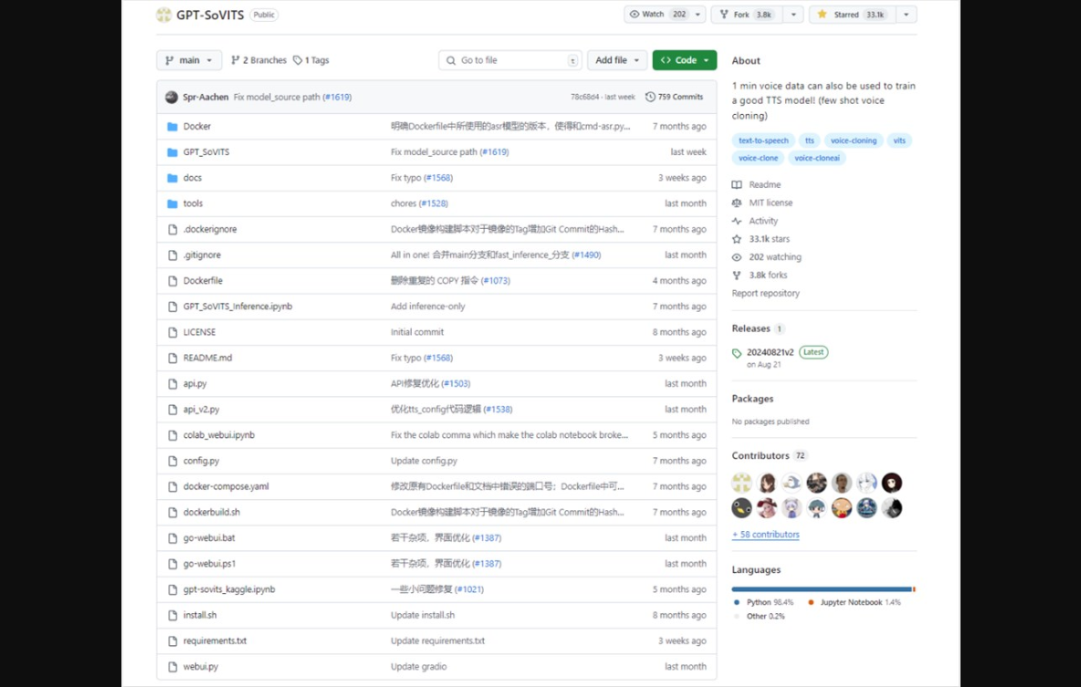This screenshot has width=1081, height=687.
Task: Click the release tag icon by 20240821v2
Action: 737,353
